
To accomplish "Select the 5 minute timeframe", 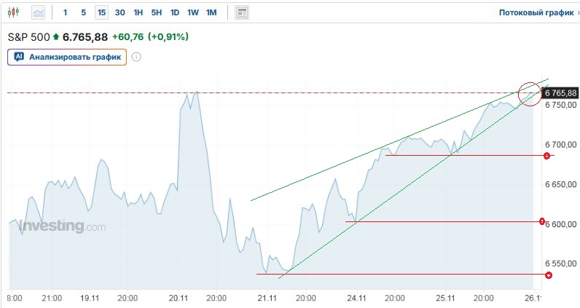I will pyautogui.click(x=83, y=12).
